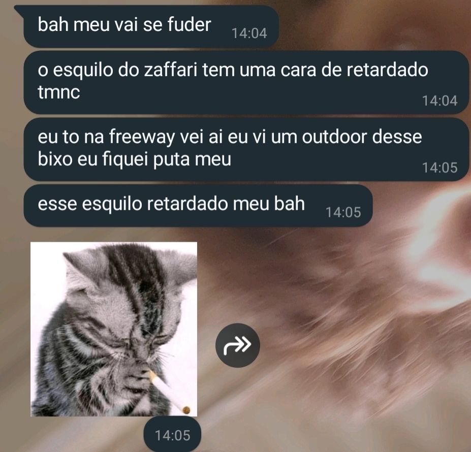Tap the 14:05 timestamp pill below the sticker
The image size is (471, 452).
coord(172,435)
